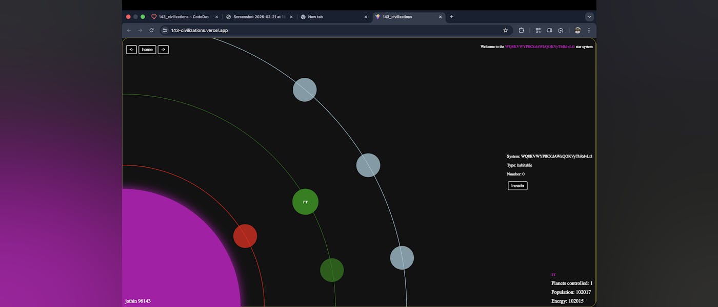Select the red planet on inner orbit

click(x=245, y=236)
